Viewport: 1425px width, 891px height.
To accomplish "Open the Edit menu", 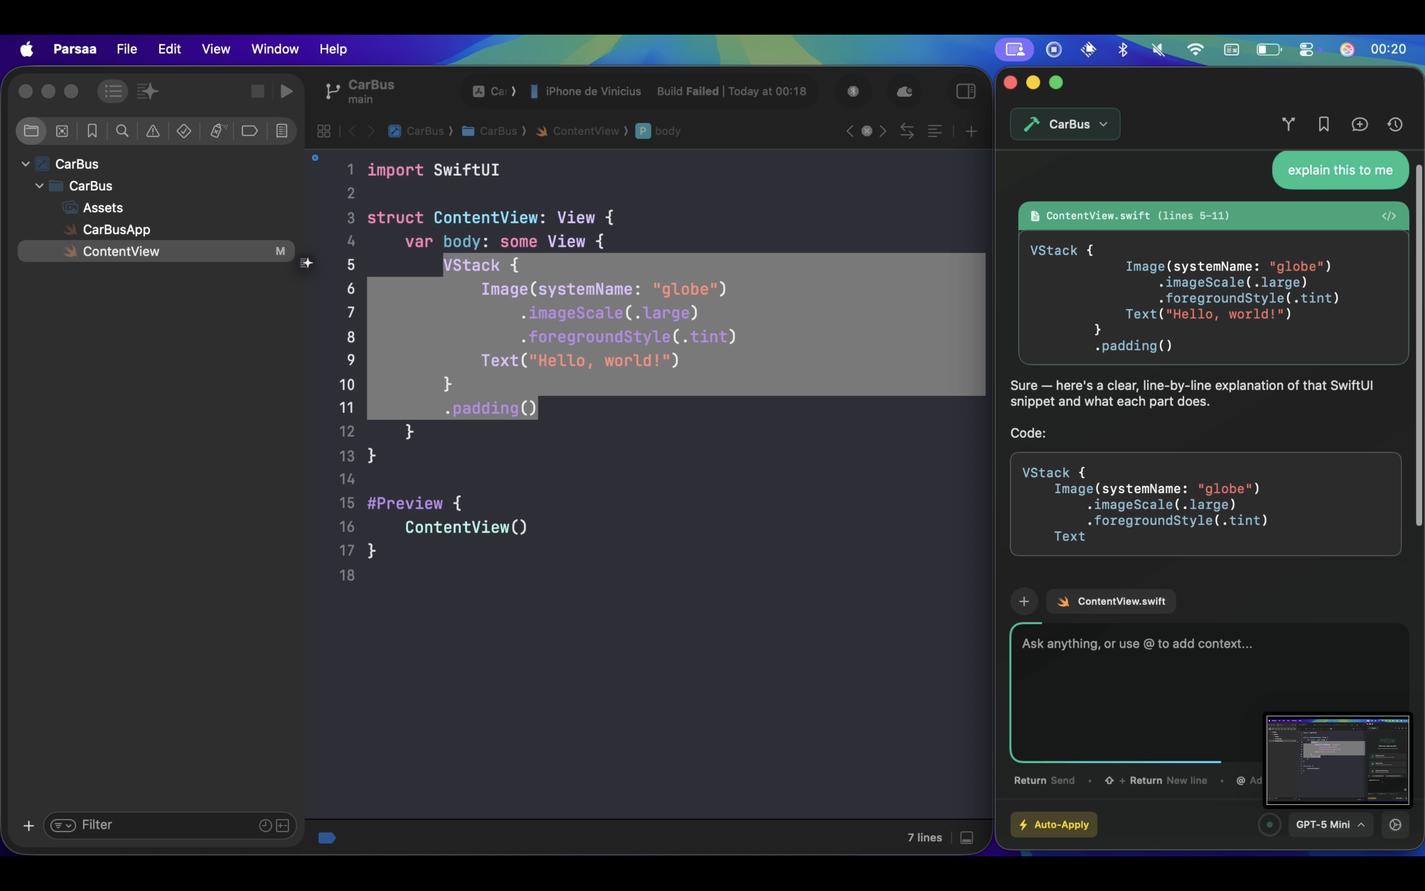I will click(x=169, y=49).
